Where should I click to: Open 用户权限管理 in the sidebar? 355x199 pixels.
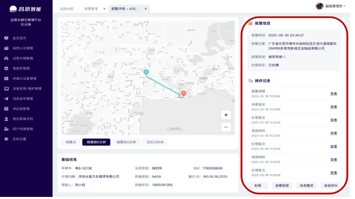click(x=23, y=129)
